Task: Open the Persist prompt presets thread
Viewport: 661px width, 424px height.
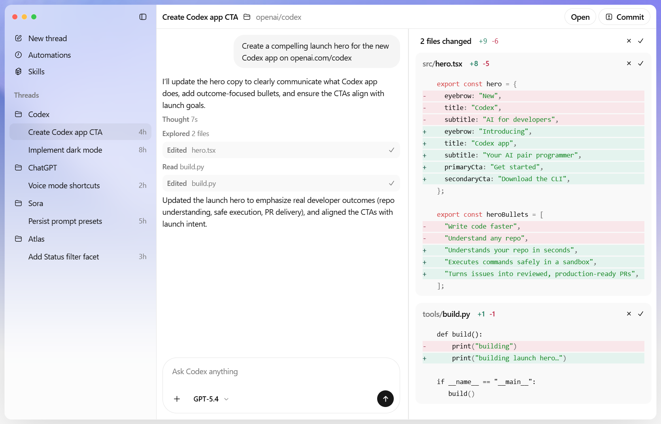Action: tap(80, 221)
